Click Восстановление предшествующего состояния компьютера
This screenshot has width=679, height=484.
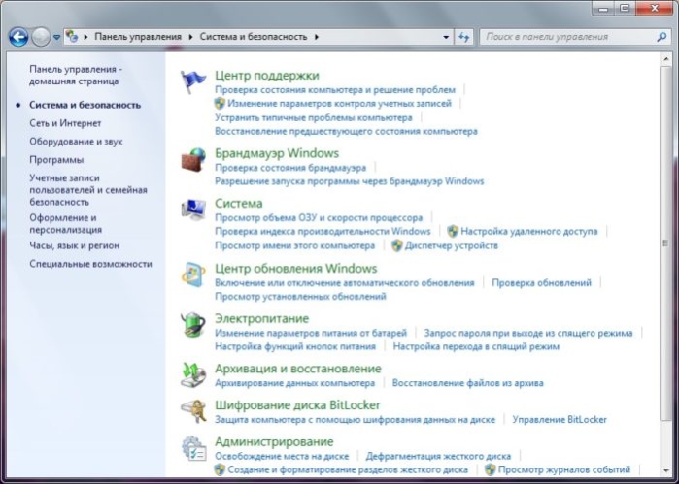click(x=346, y=131)
